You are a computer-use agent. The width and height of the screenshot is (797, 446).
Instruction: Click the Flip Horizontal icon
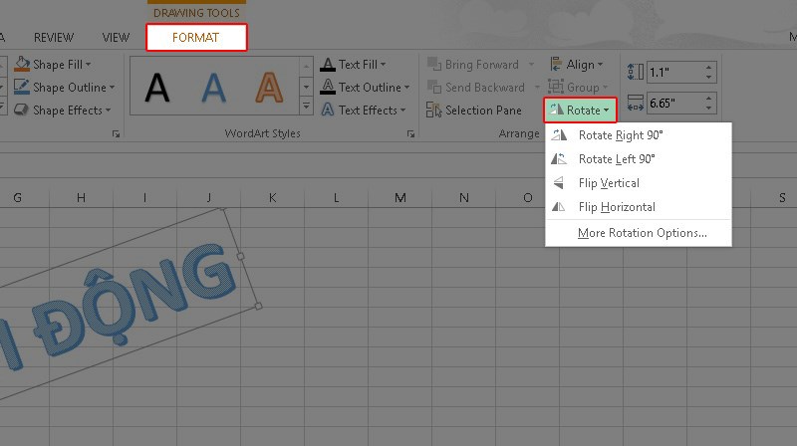pos(559,207)
